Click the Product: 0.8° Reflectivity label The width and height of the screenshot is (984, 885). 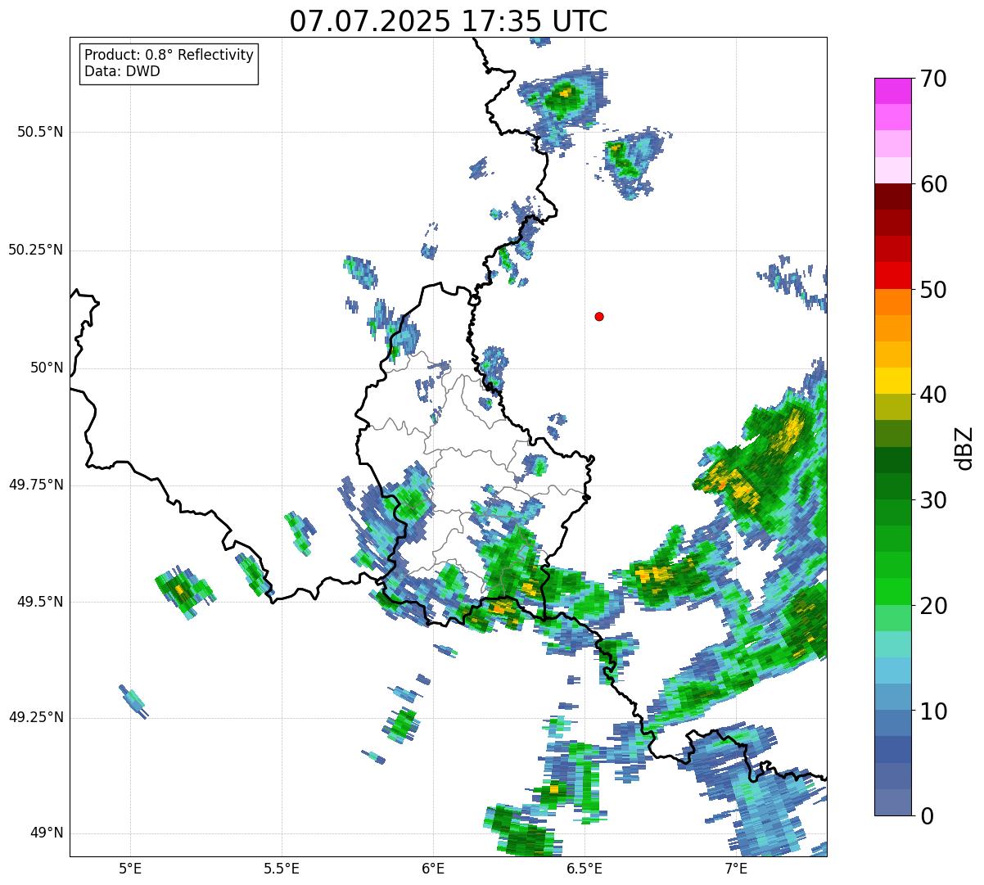tap(169, 55)
